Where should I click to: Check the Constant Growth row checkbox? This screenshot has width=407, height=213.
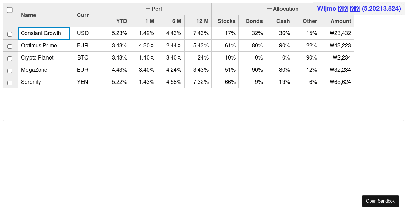coord(10,34)
